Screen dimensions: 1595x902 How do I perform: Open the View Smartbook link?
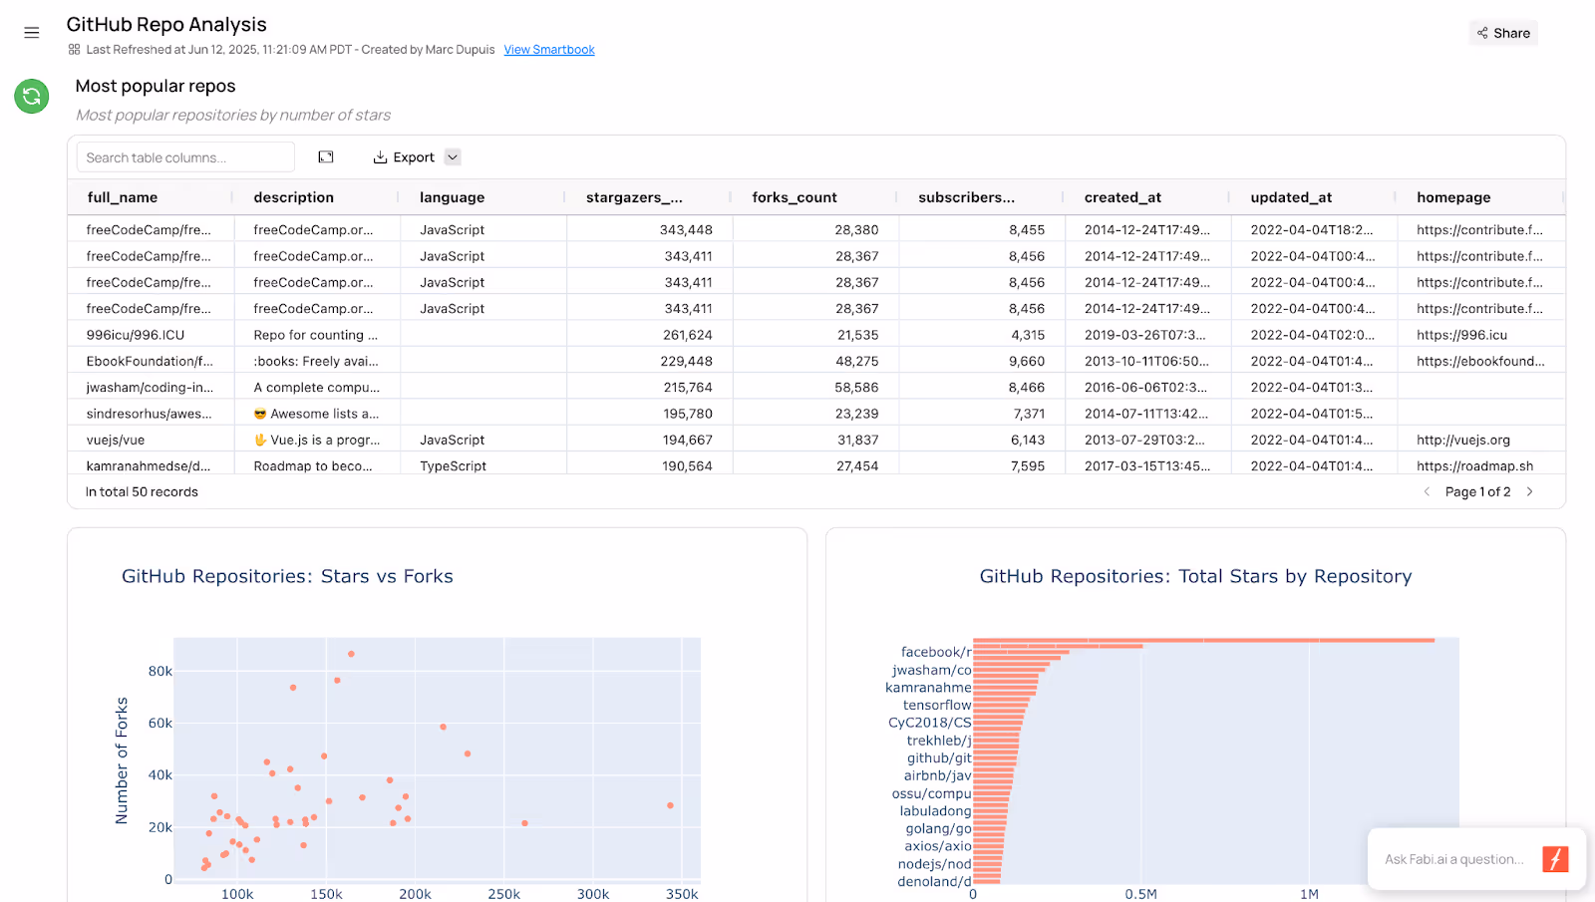549,50
